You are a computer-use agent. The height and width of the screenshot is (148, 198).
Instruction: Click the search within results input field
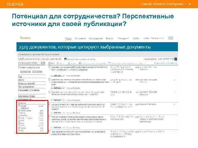point(29,63)
